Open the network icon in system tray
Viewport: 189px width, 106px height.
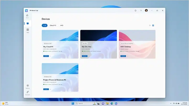pyautogui.click(x=174, y=103)
